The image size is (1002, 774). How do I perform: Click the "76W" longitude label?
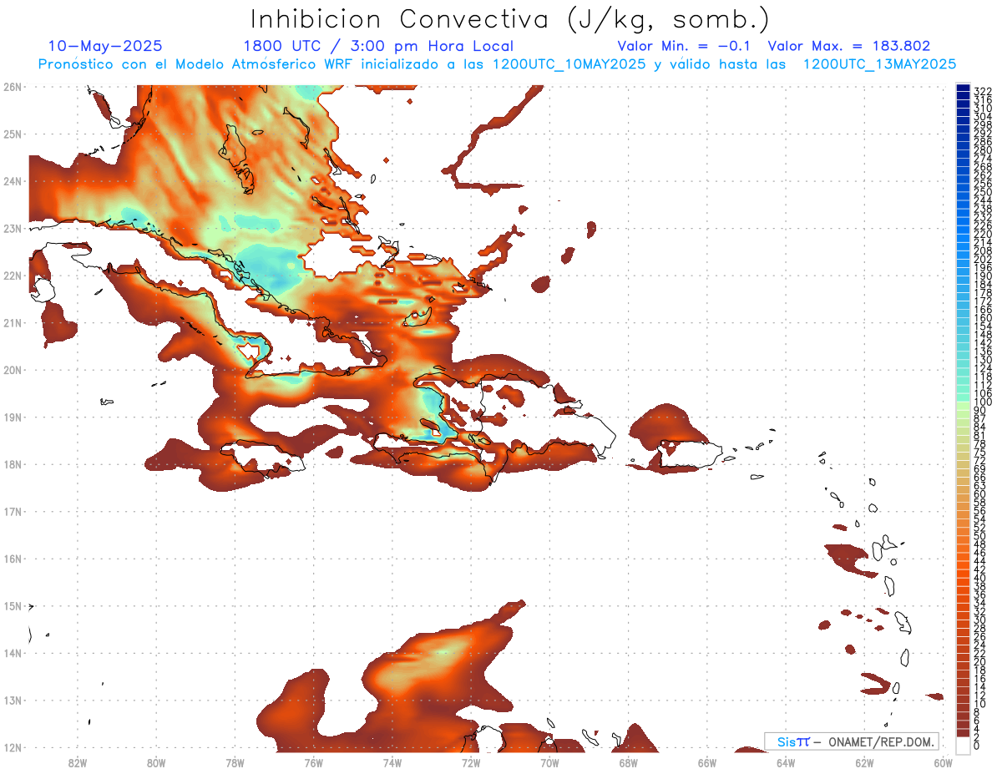[313, 762]
